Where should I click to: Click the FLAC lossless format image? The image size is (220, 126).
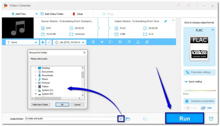[x=199, y=48]
